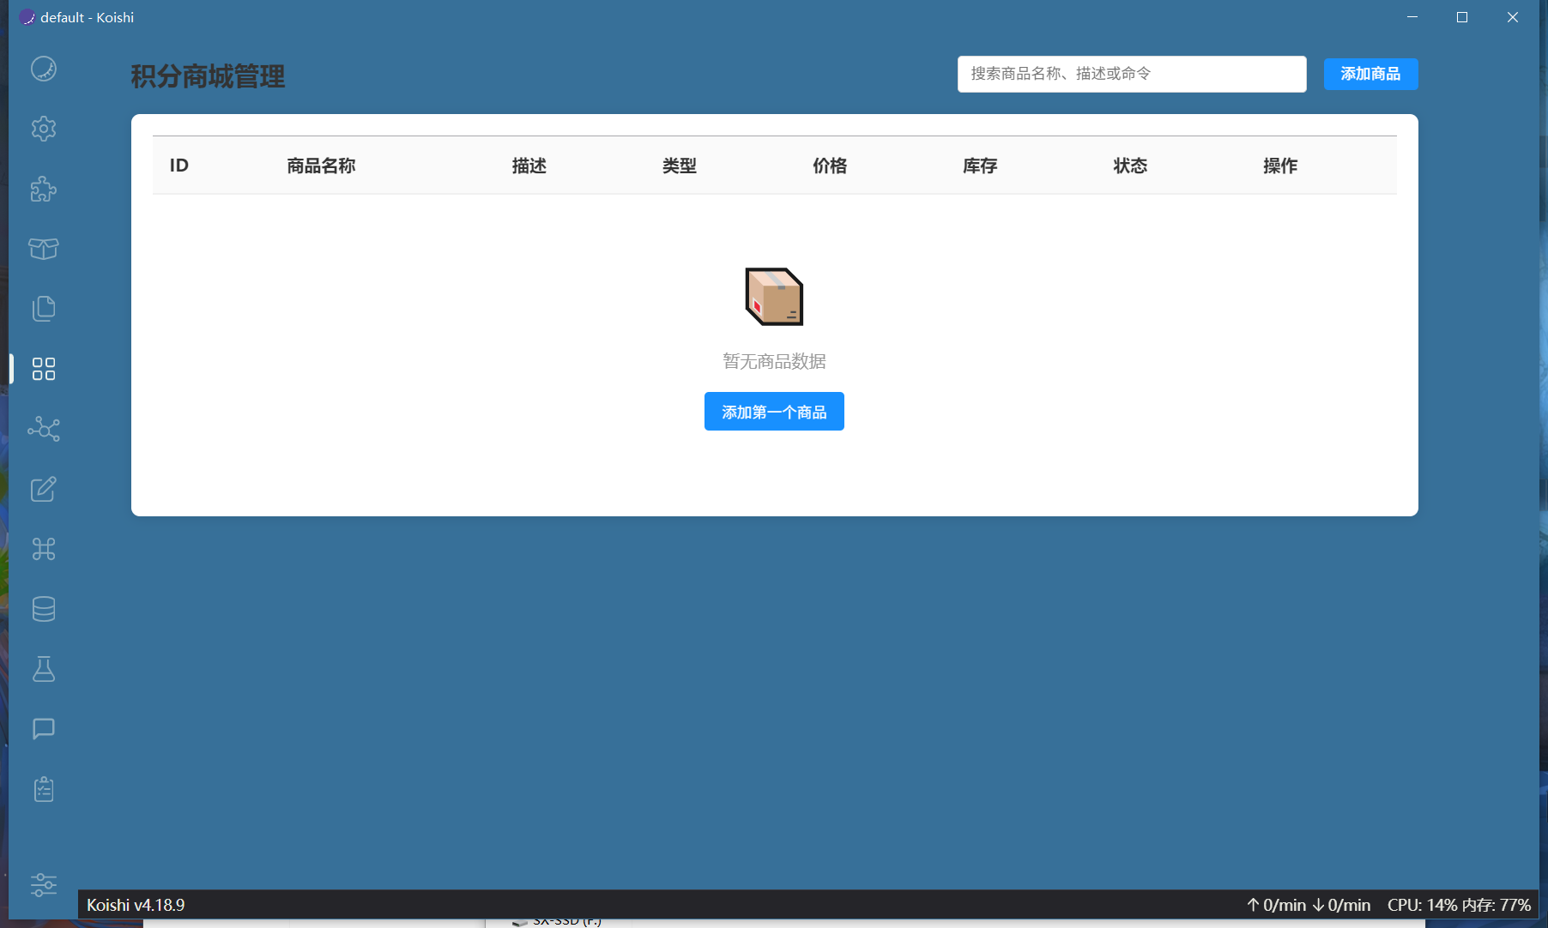This screenshot has height=928, width=1548.
Task: Open the gear settings page in sidebar
Action: tap(44, 129)
